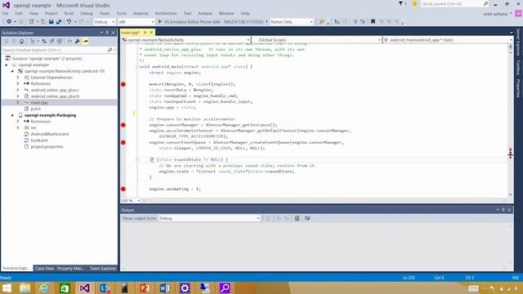
Task: Select pch.h in Solution Explorer
Action: tap(36, 109)
